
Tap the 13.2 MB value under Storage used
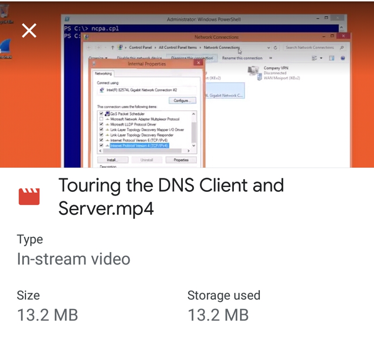[x=218, y=315]
